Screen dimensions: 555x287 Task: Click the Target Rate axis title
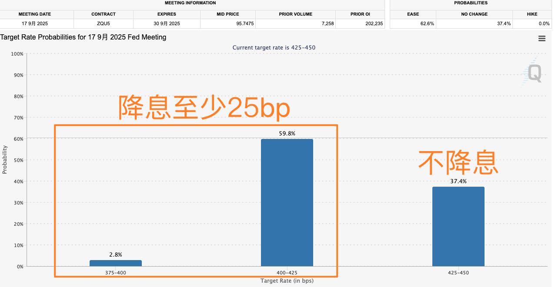tap(287, 281)
